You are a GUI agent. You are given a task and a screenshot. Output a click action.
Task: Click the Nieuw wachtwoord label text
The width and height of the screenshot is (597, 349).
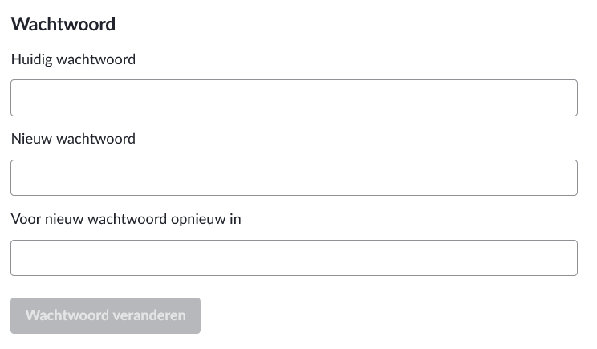pos(73,139)
